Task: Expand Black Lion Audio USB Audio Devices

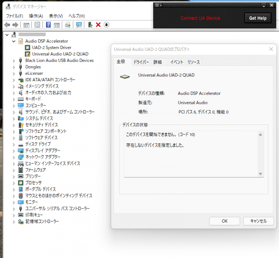Action: pyautogui.click(x=14, y=61)
